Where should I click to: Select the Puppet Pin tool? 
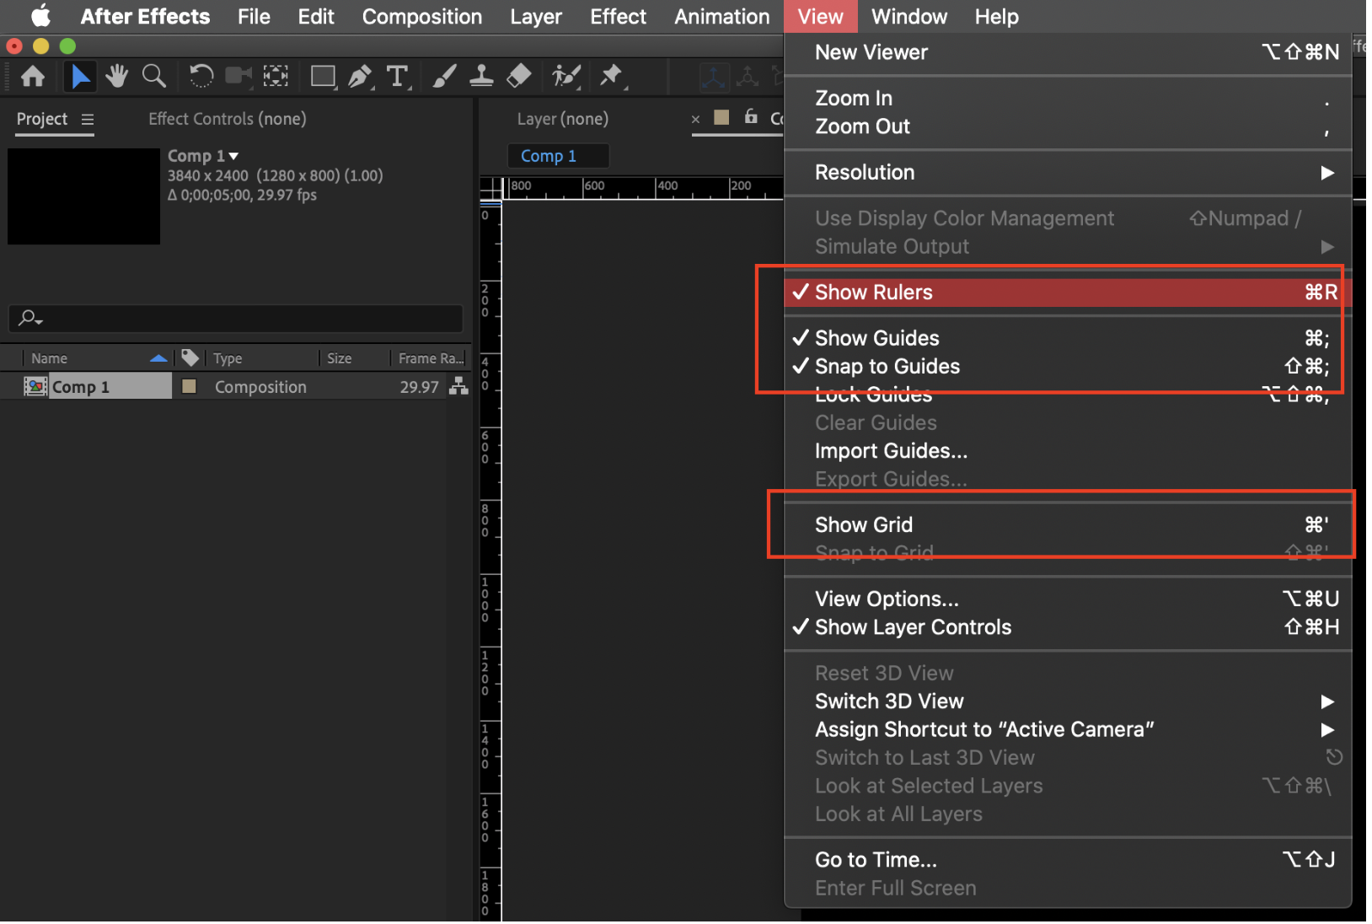(611, 77)
